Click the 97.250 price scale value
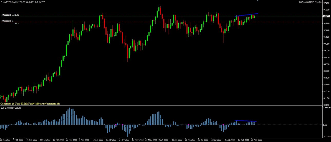 click(327, 3)
